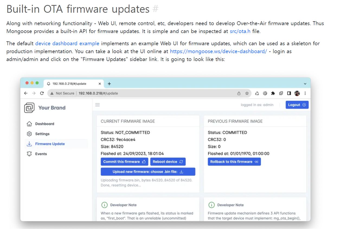Click Rollback to this firmware button
The width and height of the screenshot is (347, 229).
[x=234, y=162]
